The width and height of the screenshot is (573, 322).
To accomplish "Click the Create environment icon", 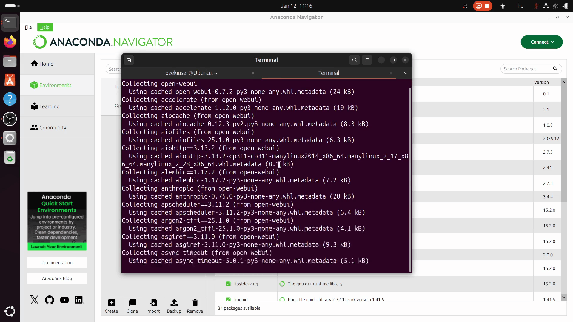I will coord(111,303).
